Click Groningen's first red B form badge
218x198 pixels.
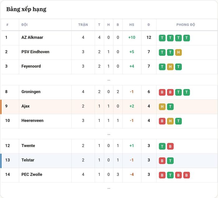pyautogui.click(x=162, y=92)
